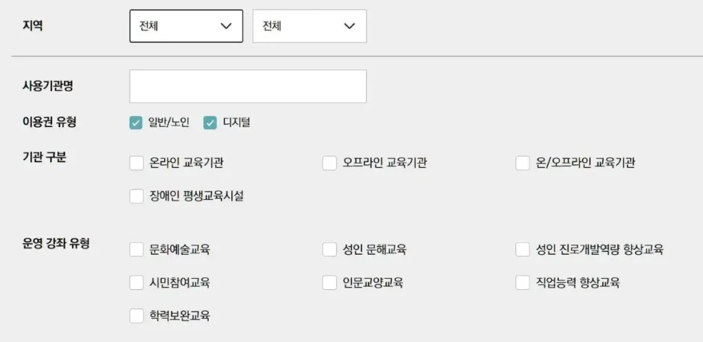Uncheck the 디지털 checkbox
703x342 pixels.
click(211, 123)
